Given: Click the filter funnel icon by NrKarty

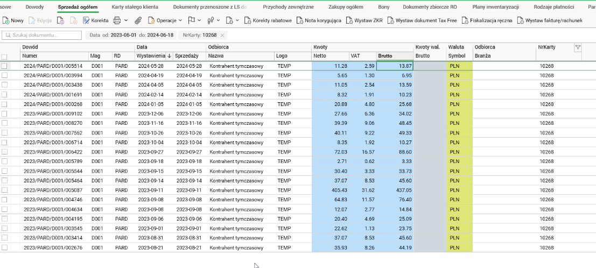Looking at the screenshot, I should tap(578, 47).
